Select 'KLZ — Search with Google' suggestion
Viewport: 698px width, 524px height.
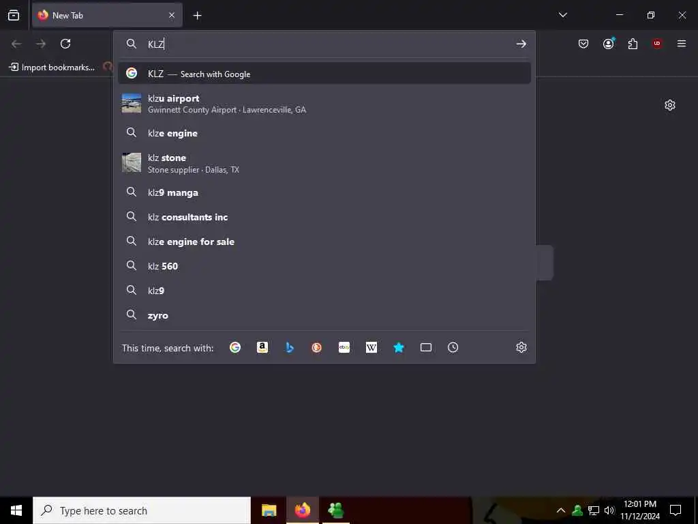click(x=324, y=74)
